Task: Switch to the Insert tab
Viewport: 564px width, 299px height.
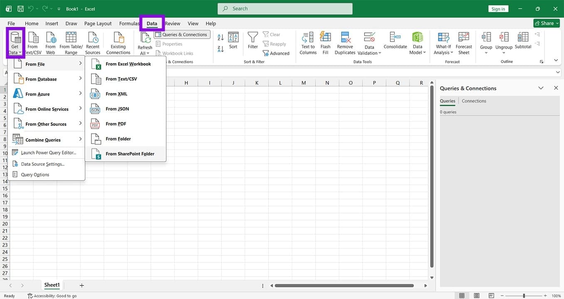Action: tap(52, 24)
